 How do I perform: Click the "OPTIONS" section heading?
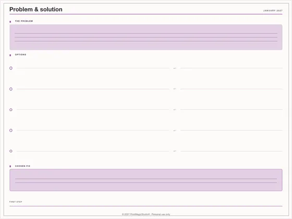pyautogui.click(x=20, y=55)
